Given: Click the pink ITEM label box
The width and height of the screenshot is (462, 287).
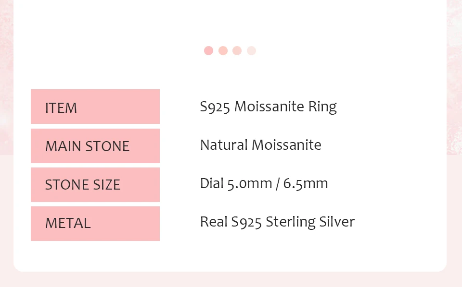Looking at the screenshot, I should click(95, 107).
